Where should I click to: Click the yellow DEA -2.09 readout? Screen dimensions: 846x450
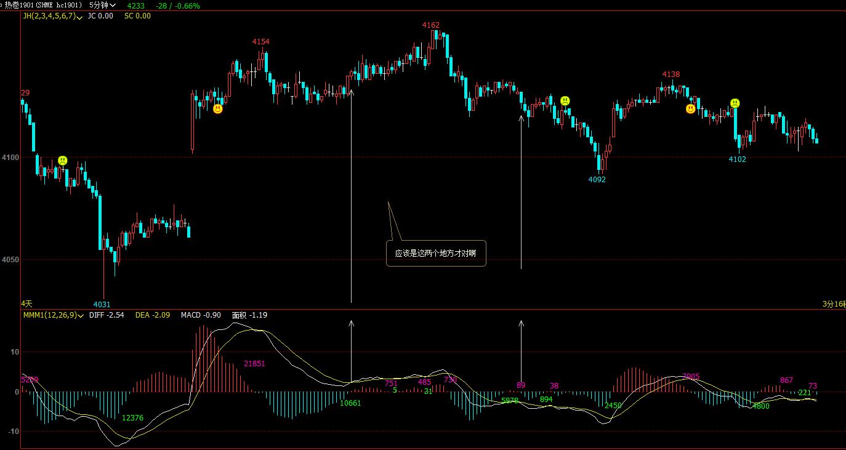(x=152, y=315)
